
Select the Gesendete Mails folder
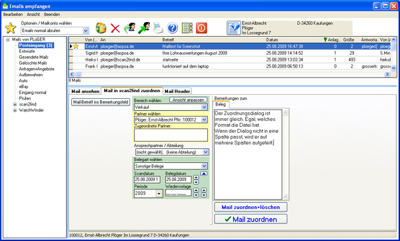coord(33,57)
